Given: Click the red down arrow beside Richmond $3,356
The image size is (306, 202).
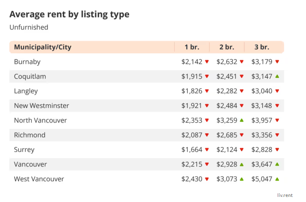Looking at the screenshot, I should (x=277, y=135).
